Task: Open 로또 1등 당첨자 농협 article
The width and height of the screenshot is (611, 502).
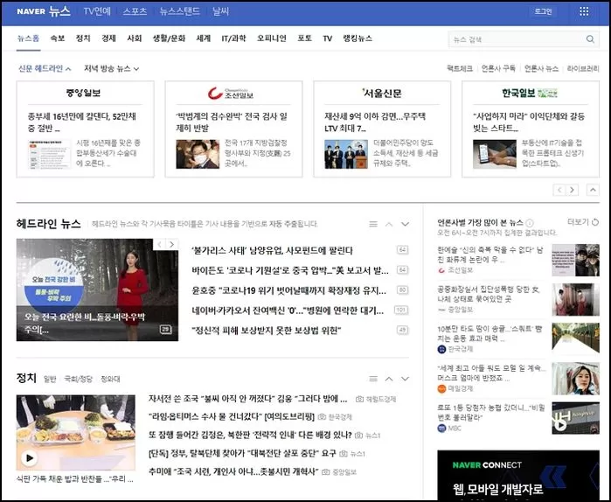Action: coord(491,413)
